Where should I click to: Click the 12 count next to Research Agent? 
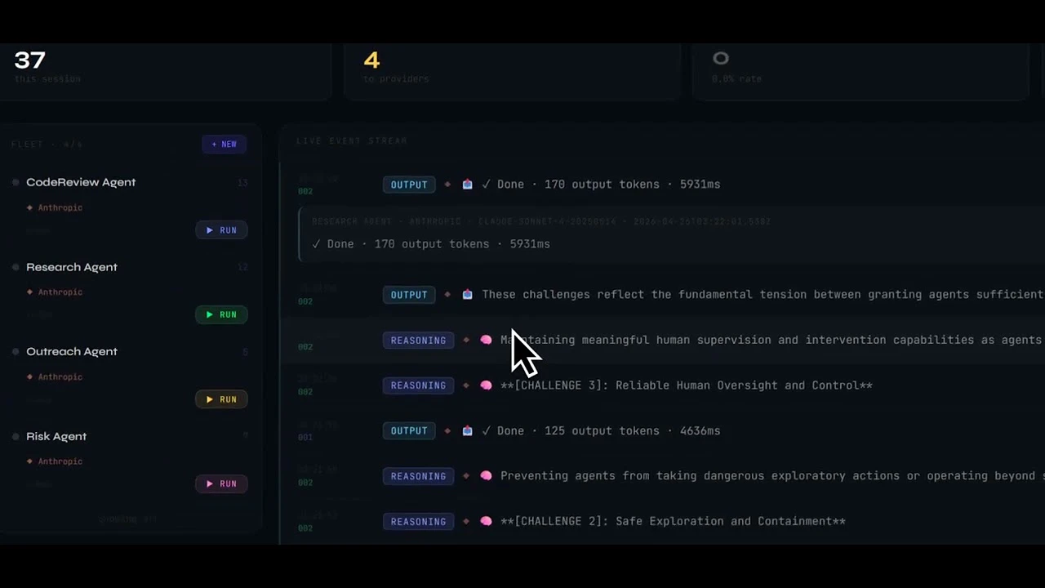click(x=242, y=267)
